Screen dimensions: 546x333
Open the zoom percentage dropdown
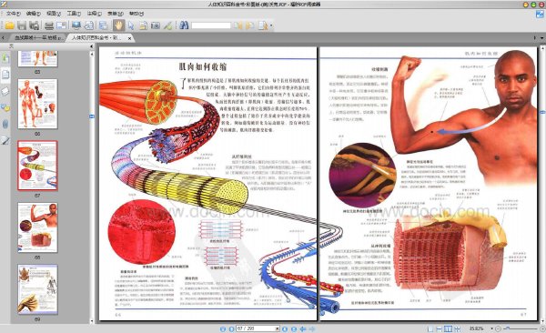tap(491, 328)
